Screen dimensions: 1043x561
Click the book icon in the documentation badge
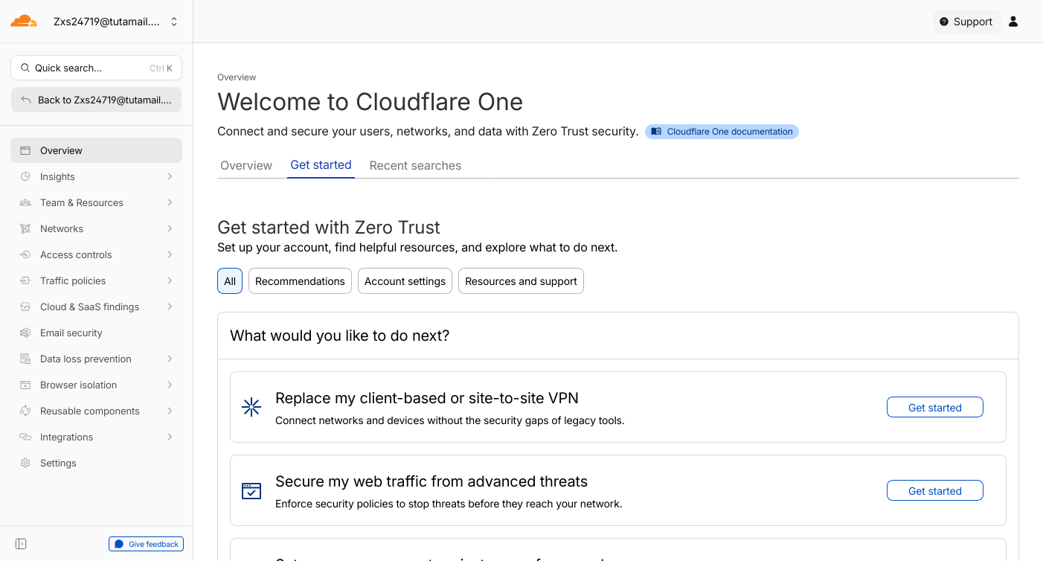(x=656, y=132)
